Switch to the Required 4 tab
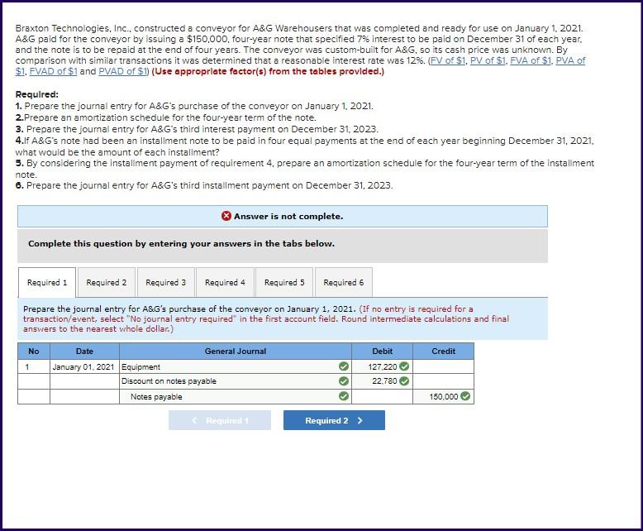Image resolution: width=643 pixels, height=531 pixels. coord(225,282)
